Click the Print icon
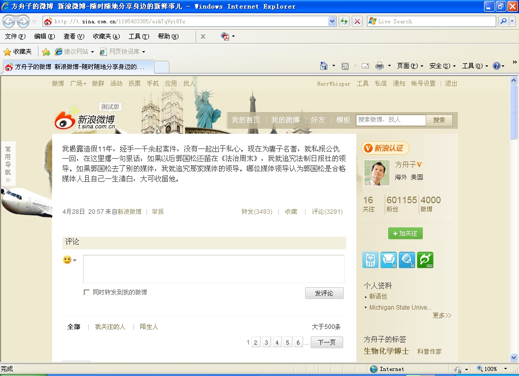 379,66
